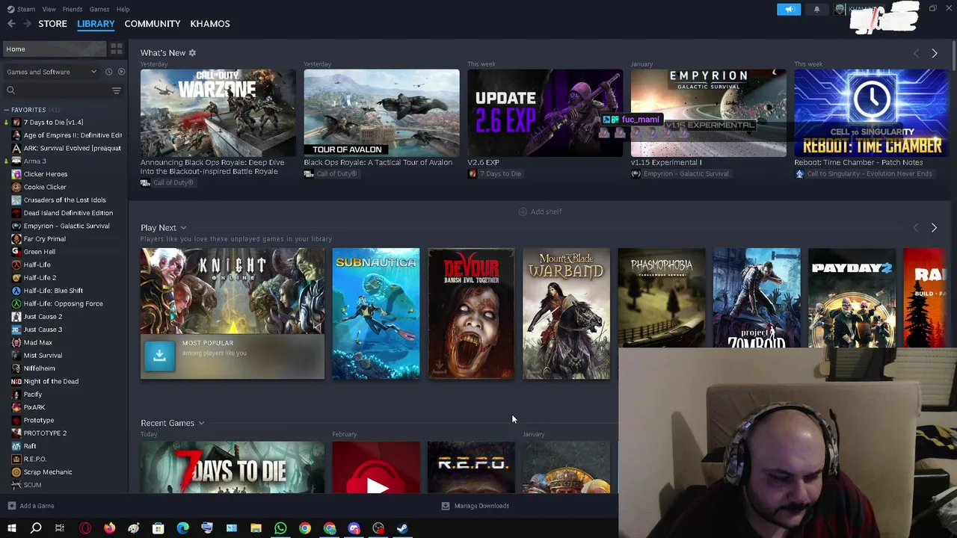Open the Games menu

tap(99, 9)
